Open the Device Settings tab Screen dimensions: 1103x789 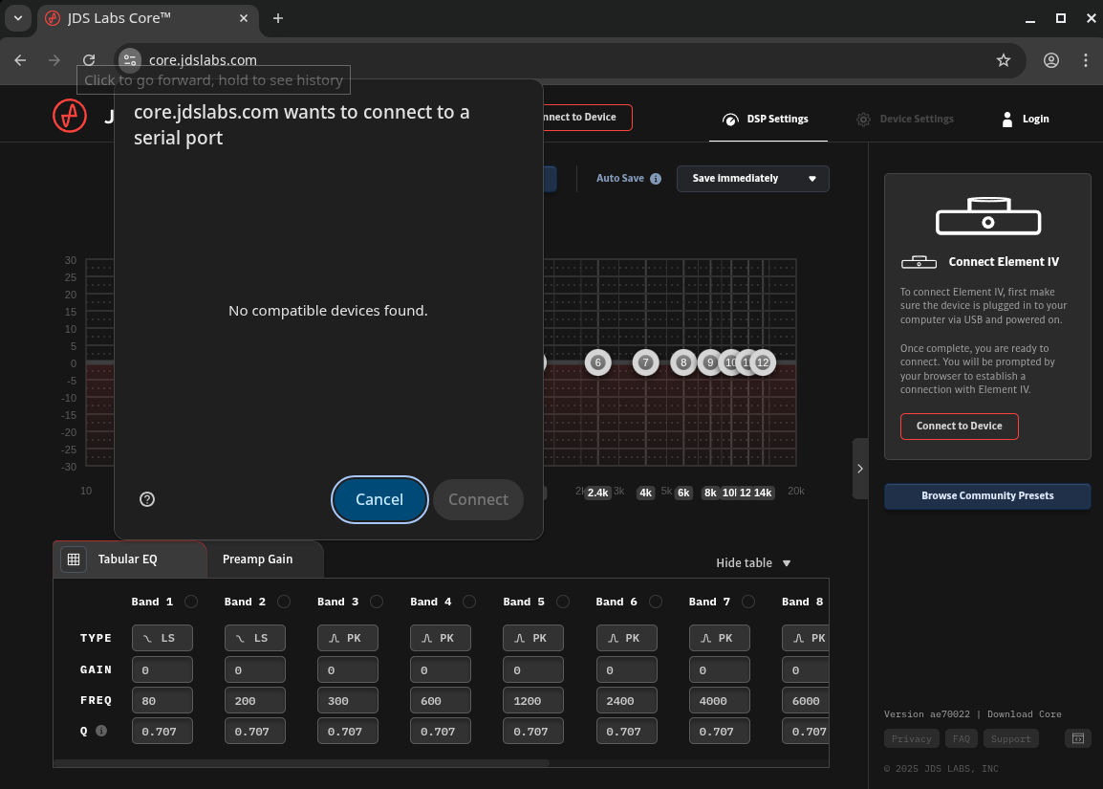[907, 119]
